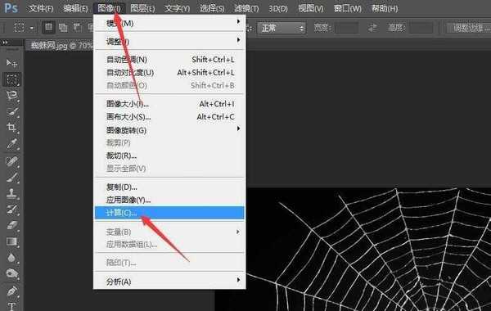Choose 裁剪(P) from the menu
491x311 pixels.
coord(169,143)
